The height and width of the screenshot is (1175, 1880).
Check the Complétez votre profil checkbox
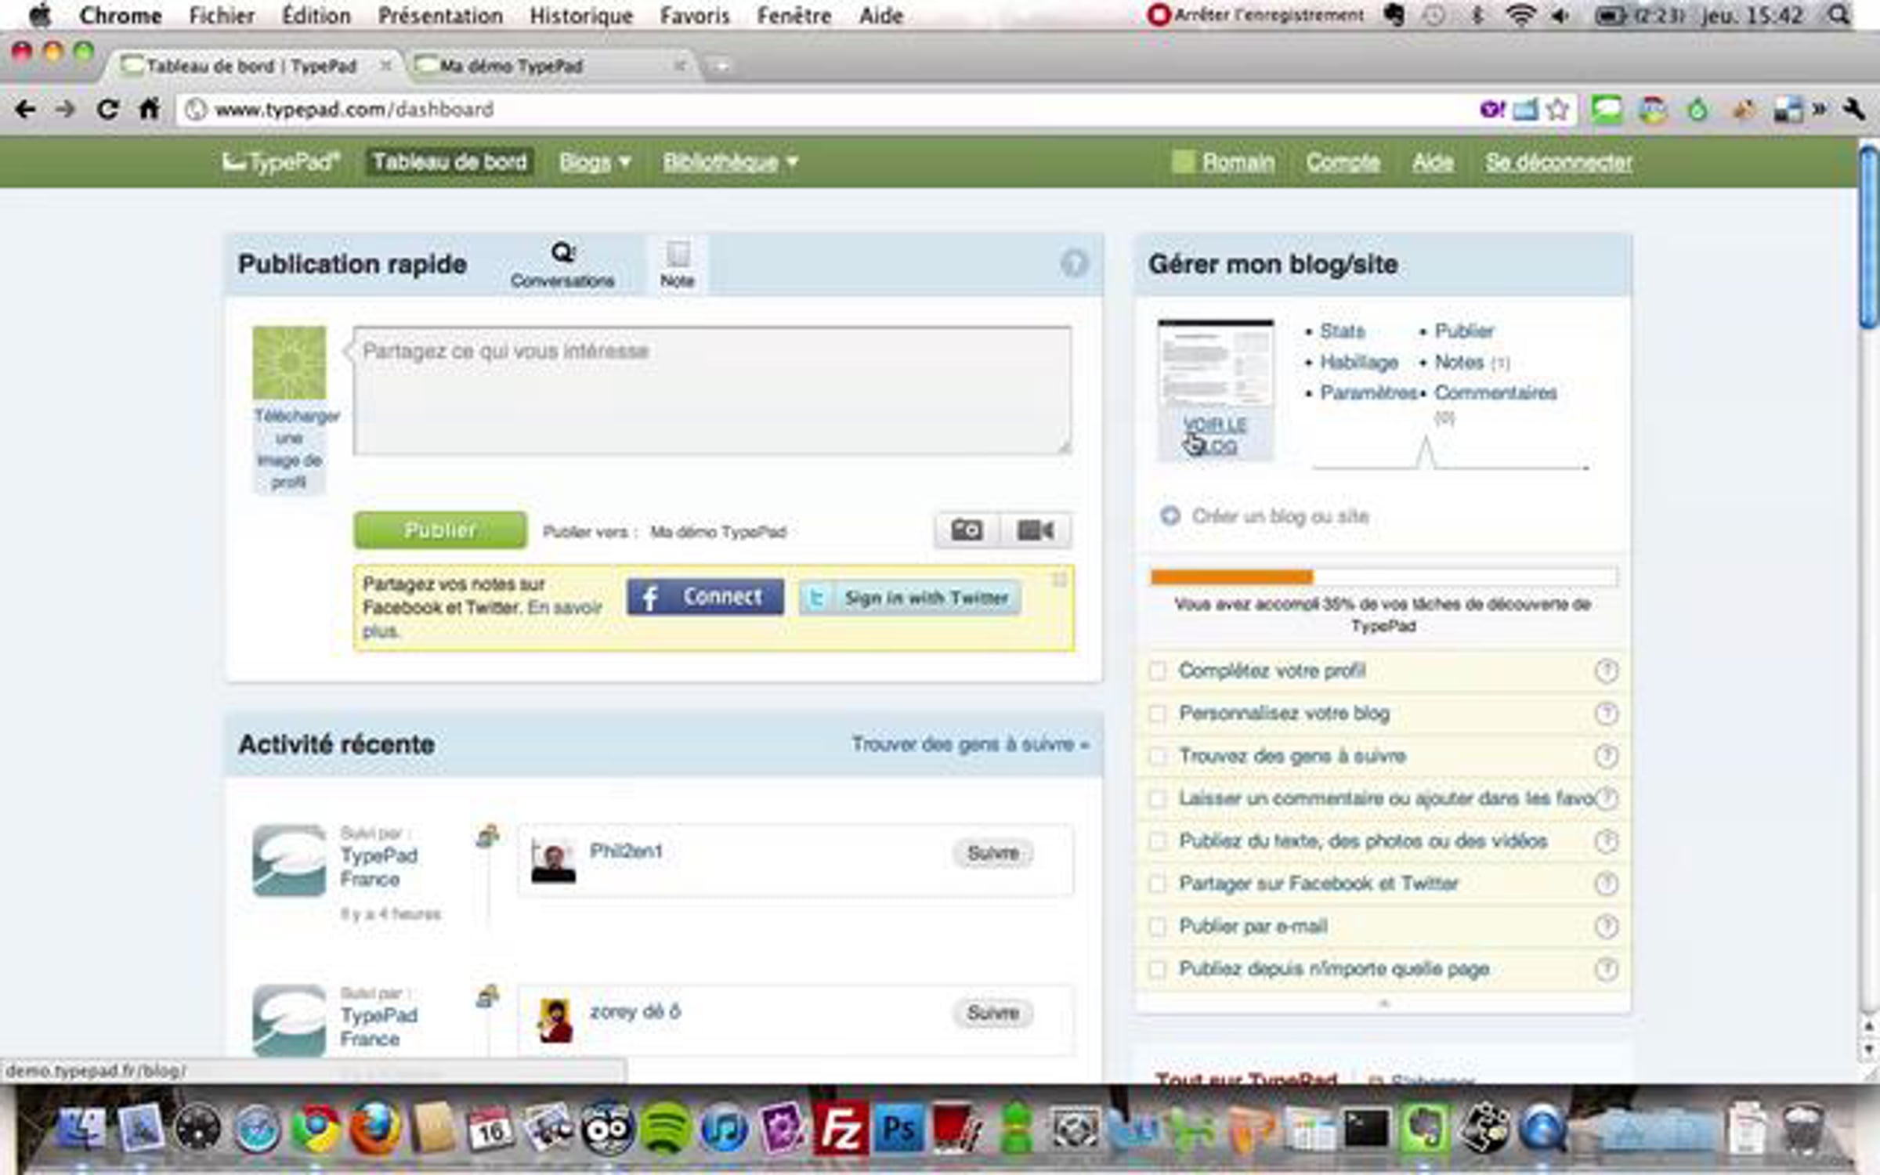coord(1157,671)
